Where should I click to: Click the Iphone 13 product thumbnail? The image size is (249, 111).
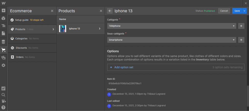tap(63, 29)
